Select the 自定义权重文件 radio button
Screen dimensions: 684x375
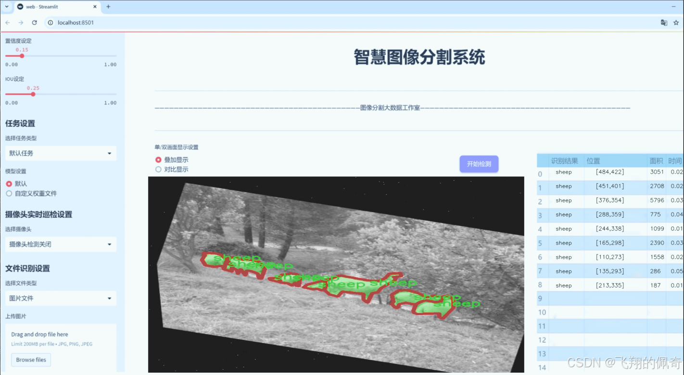pyautogui.click(x=9, y=193)
